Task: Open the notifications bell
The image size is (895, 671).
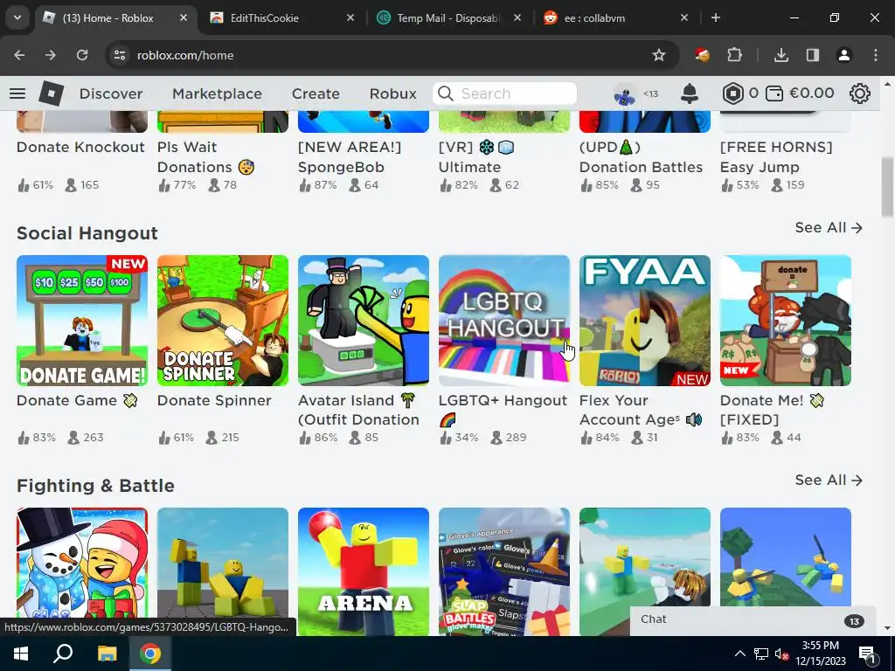Action: coord(690,93)
